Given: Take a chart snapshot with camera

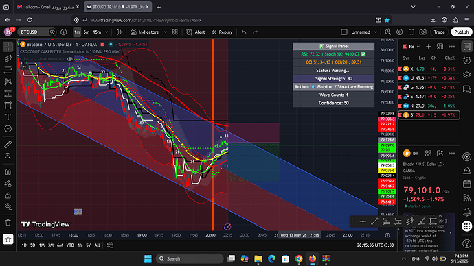Looking at the screenshot, I should click(x=423, y=32).
